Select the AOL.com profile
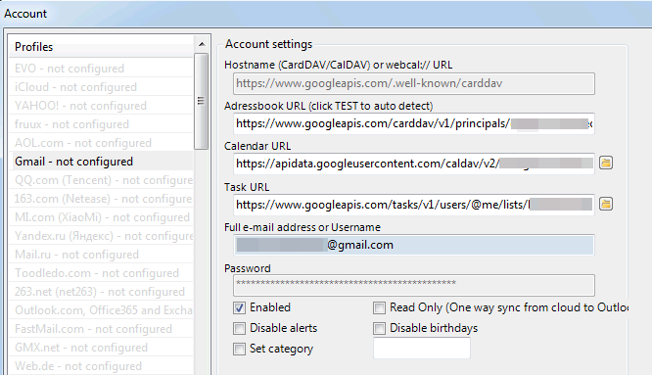The width and height of the screenshot is (652, 375). click(x=101, y=143)
